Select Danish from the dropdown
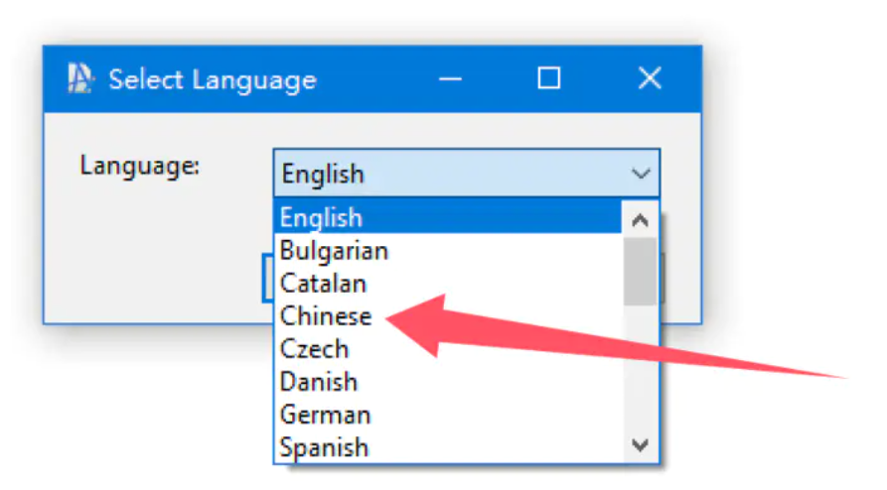The image size is (887, 490). point(447,382)
